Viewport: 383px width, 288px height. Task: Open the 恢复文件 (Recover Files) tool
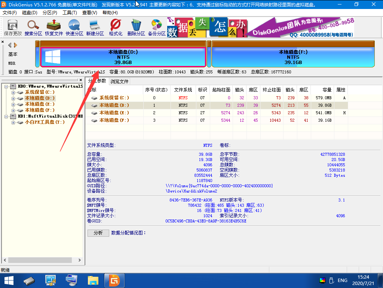click(x=54, y=28)
